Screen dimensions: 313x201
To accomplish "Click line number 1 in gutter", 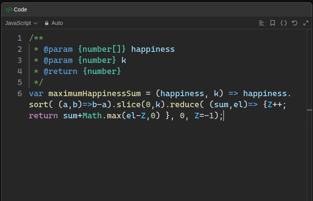I will click(19, 38).
